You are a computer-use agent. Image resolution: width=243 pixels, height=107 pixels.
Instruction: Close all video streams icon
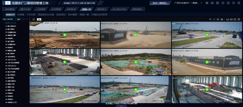click(x=235, y=19)
